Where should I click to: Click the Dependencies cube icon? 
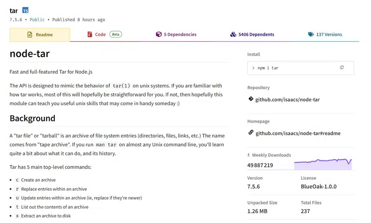159,34
